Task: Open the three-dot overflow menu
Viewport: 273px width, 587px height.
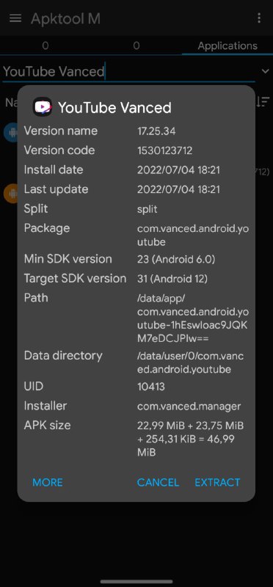Action: point(259,18)
